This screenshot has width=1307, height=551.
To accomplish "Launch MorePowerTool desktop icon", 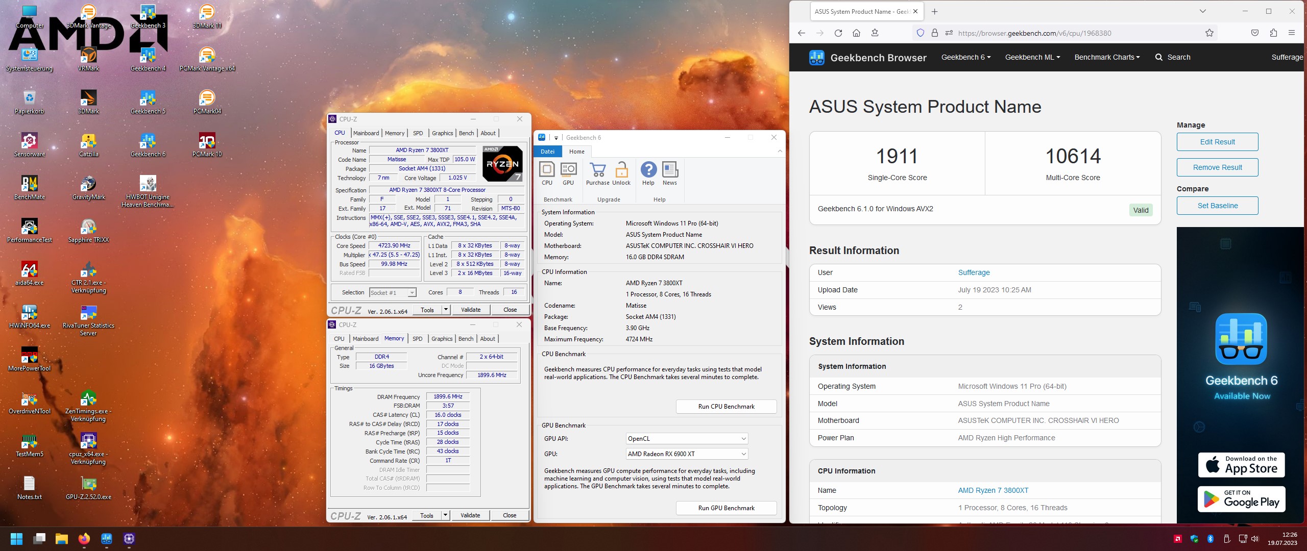I will click(x=29, y=359).
